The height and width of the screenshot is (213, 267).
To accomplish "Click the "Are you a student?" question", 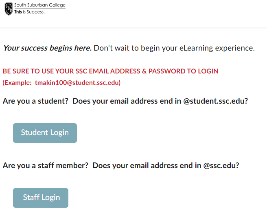I will [35, 101].
